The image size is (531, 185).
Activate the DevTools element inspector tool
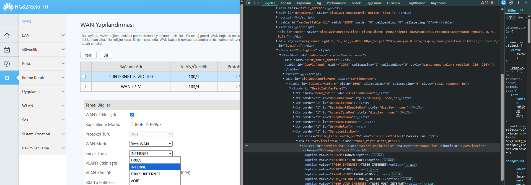[x=248, y=3]
